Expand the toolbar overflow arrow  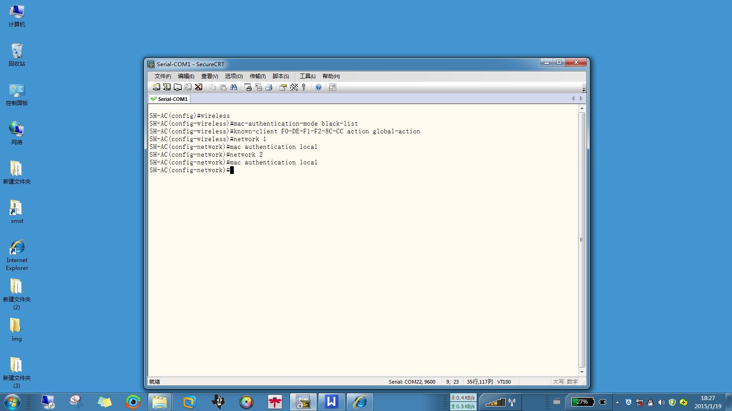point(584,90)
